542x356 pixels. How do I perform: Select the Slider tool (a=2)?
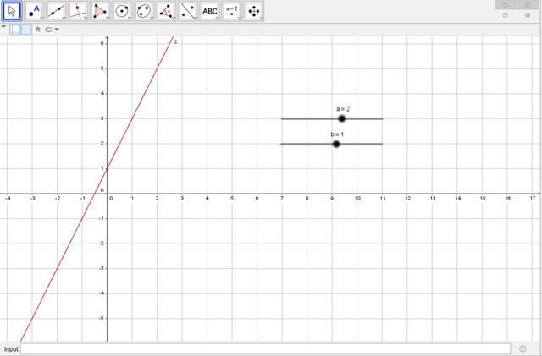pos(232,11)
